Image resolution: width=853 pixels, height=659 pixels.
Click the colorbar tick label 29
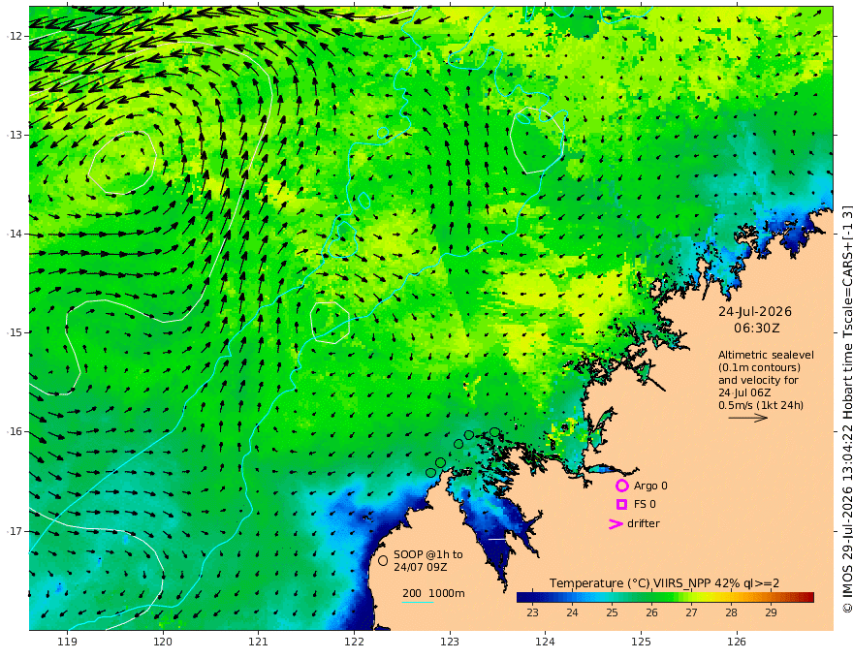point(771,612)
